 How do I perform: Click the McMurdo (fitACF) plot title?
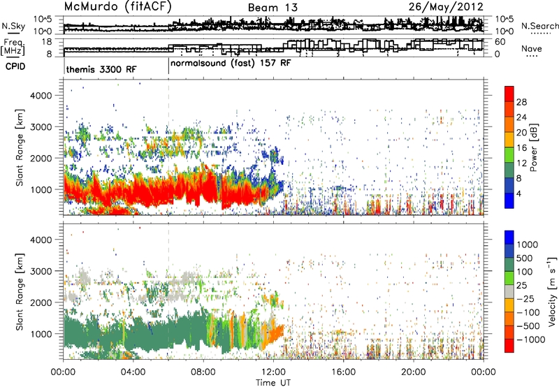tap(117, 7)
